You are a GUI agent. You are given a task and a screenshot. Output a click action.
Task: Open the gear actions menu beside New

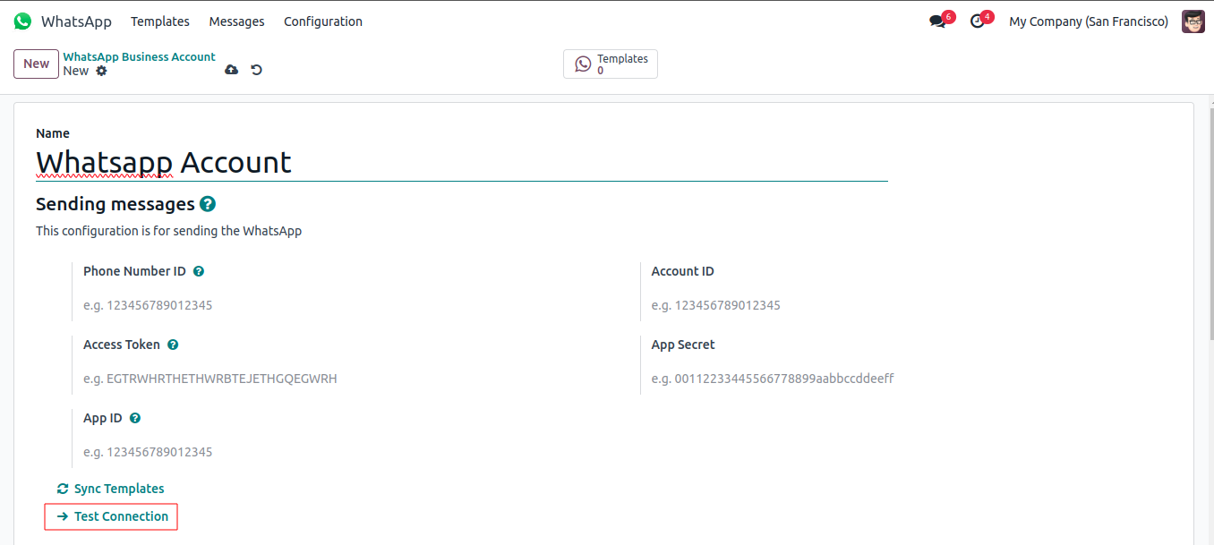click(101, 71)
